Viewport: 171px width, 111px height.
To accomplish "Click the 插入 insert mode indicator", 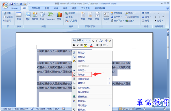I will pos(57,109).
